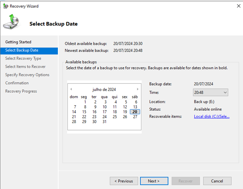This screenshot has width=243, height=189.
Task: Go to previous month in calendar
Action: coord(71,89)
